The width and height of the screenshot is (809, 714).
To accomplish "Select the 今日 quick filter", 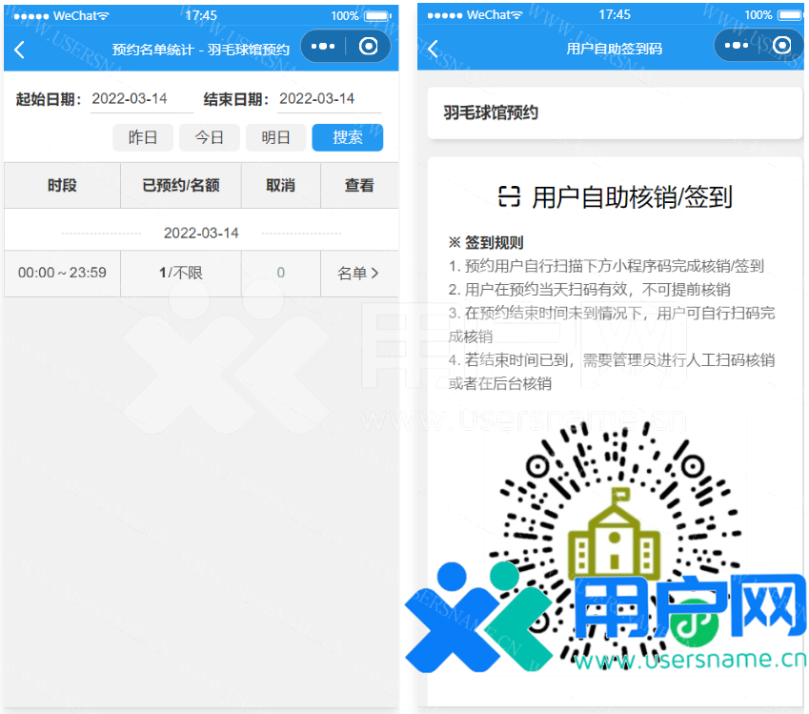I will tap(210, 137).
